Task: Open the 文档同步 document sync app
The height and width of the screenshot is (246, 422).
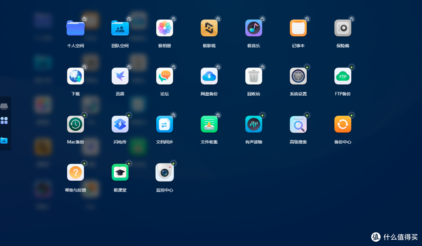Action: pyautogui.click(x=165, y=124)
